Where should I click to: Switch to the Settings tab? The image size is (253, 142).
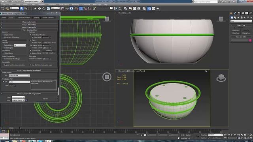[x=36, y=18]
